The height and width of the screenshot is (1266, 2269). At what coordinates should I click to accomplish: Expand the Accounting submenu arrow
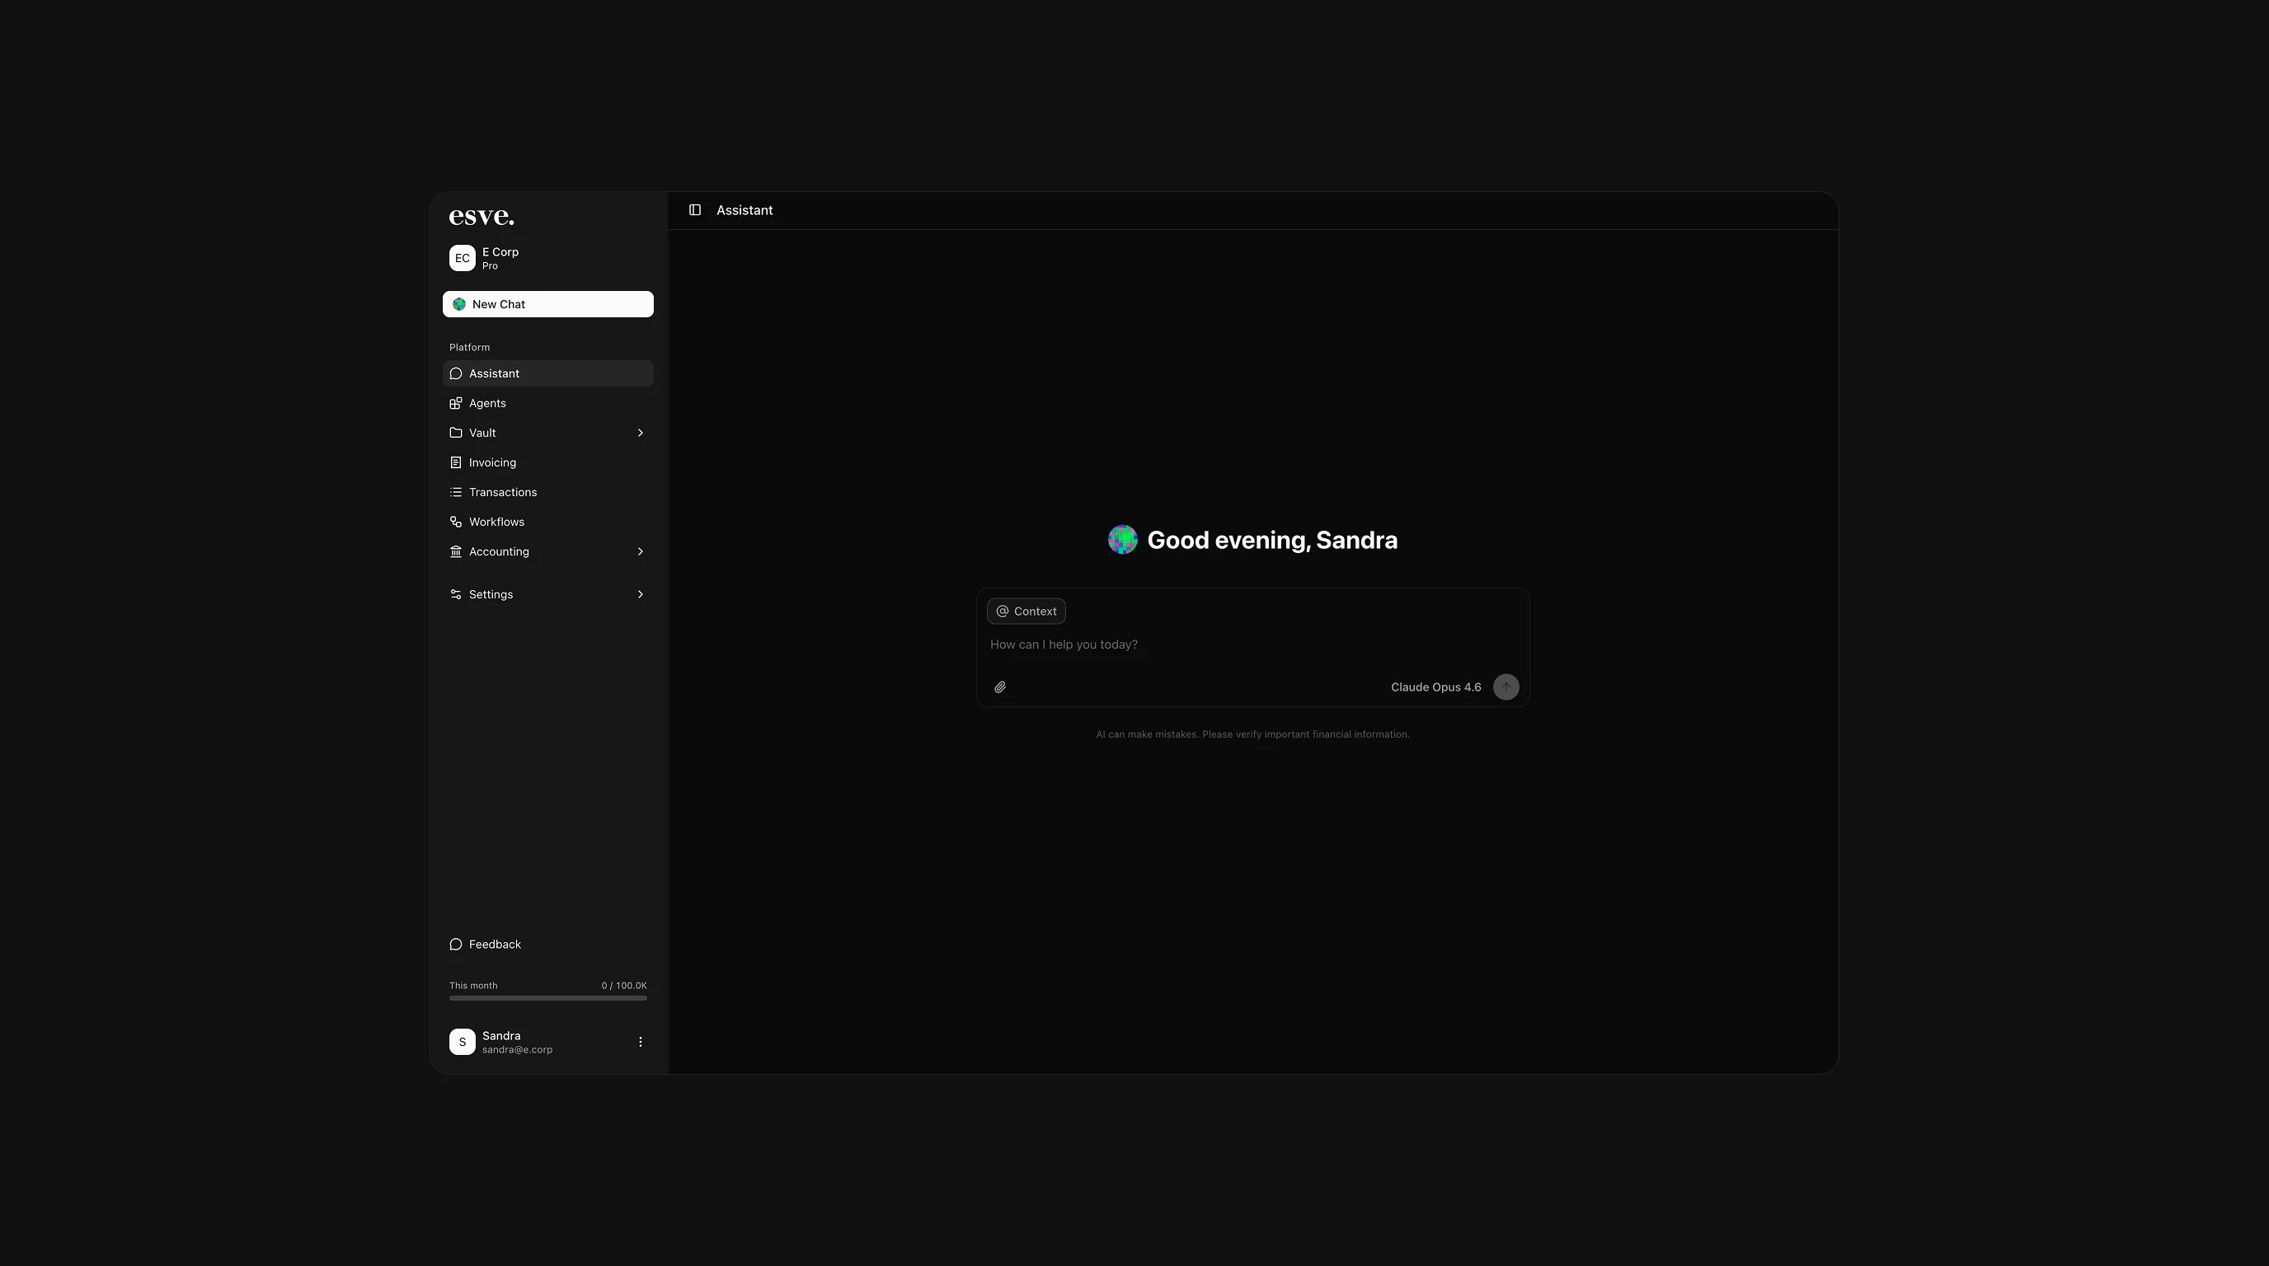(641, 552)
